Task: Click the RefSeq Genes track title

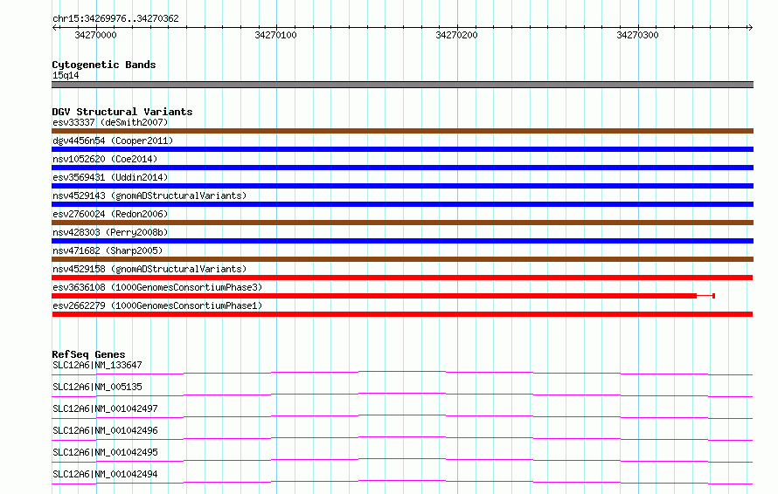Action: (x=88, y=354)
